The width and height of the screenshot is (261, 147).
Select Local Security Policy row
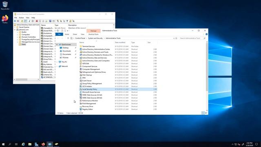pos(118,89)
